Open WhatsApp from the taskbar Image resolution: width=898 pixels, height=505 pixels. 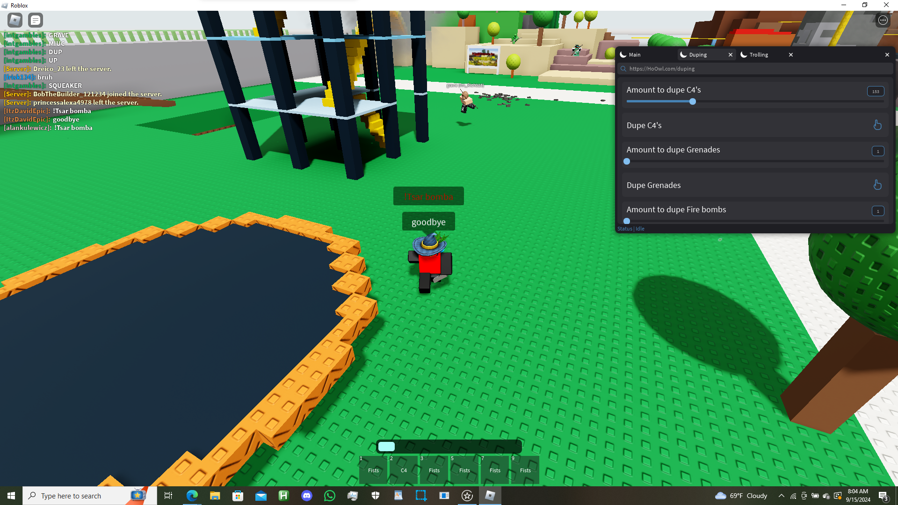coord(329,496)
